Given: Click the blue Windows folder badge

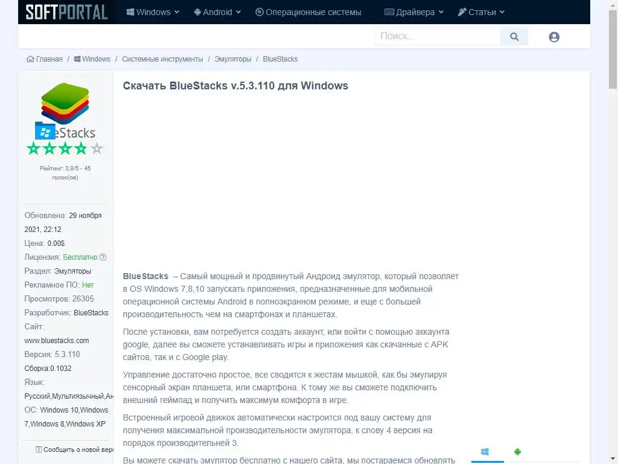Looking at the screenshot, I should click(x=45, y=130).
